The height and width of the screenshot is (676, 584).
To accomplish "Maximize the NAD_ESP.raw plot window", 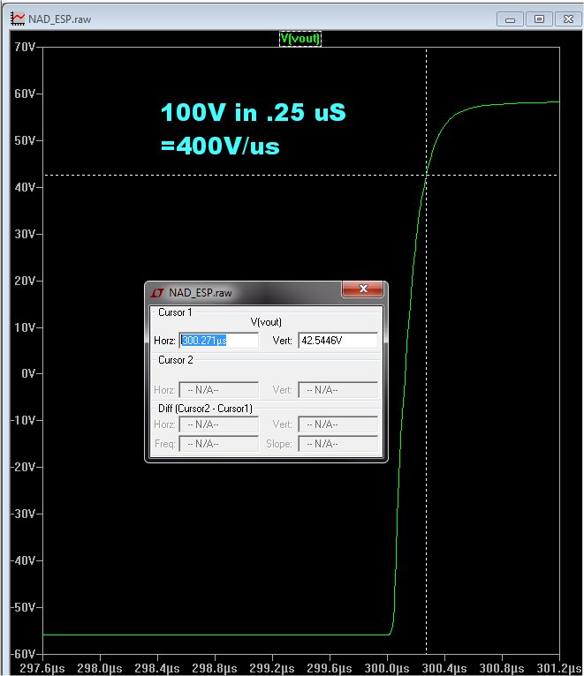I will coord(539,19).
